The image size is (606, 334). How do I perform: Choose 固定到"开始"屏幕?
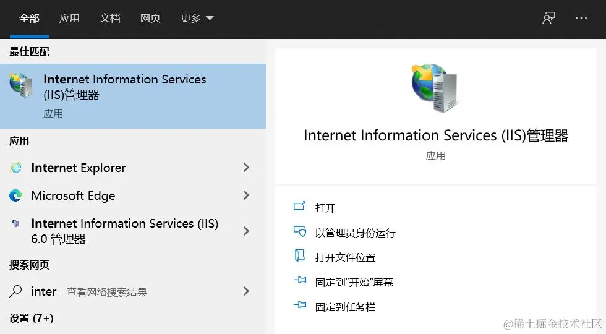click(x=354, y=282)
